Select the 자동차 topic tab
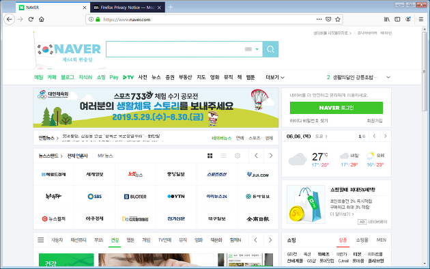 [x=57, y=240]
